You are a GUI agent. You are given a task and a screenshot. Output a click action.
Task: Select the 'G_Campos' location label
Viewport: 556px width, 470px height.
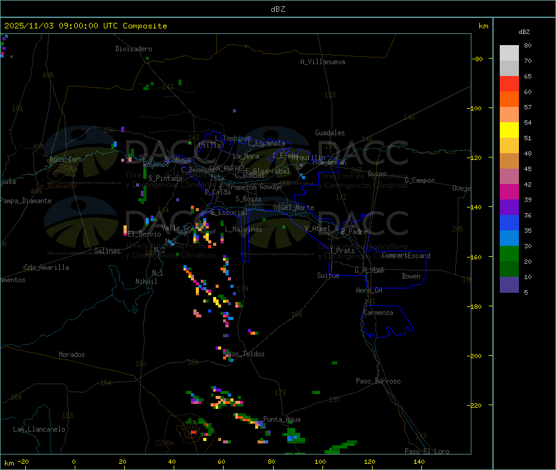(419, 180)
